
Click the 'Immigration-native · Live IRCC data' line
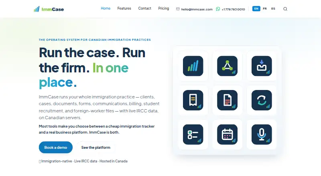pos(83,161)
